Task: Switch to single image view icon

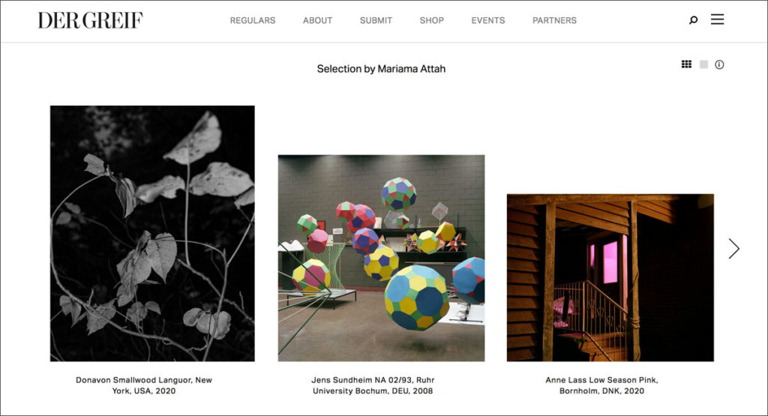Action: 703,64
